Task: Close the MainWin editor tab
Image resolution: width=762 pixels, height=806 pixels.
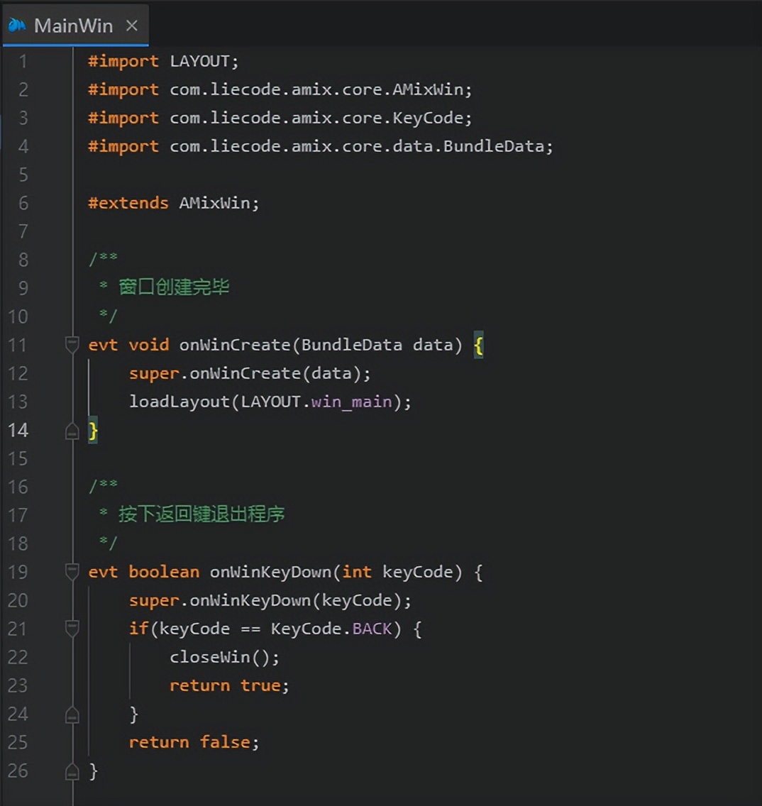Action: [x=132, y=26]
